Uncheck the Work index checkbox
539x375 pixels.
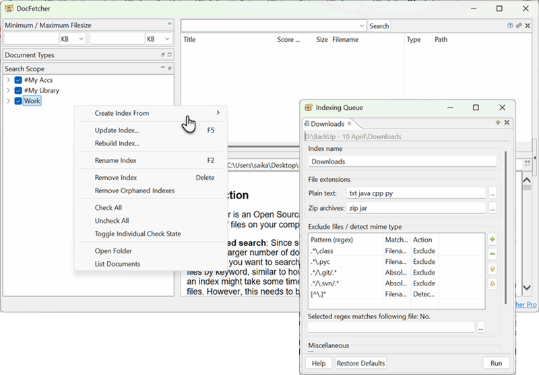18,101
